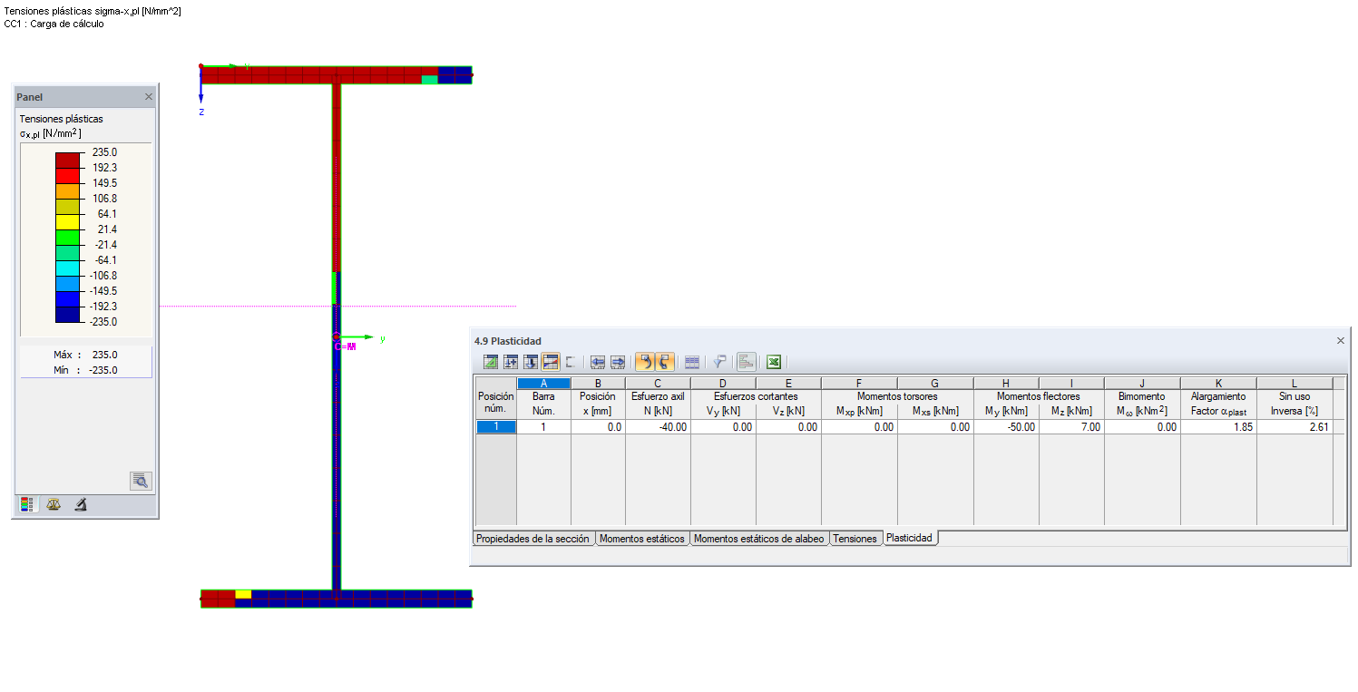1358x692 pixels.
Task: Click the N value cell -40.00
Action: (x=658, y=427)
